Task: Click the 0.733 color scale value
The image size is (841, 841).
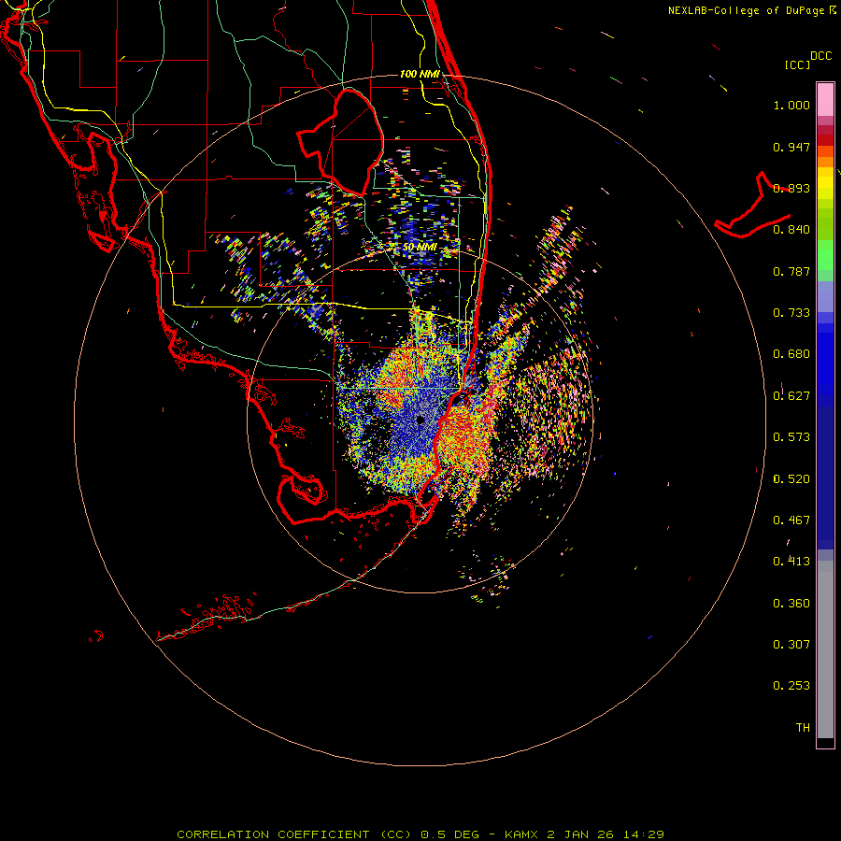Action: coord(791,313)
